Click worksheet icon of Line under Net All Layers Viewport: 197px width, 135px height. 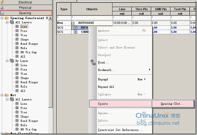(17, 104)
